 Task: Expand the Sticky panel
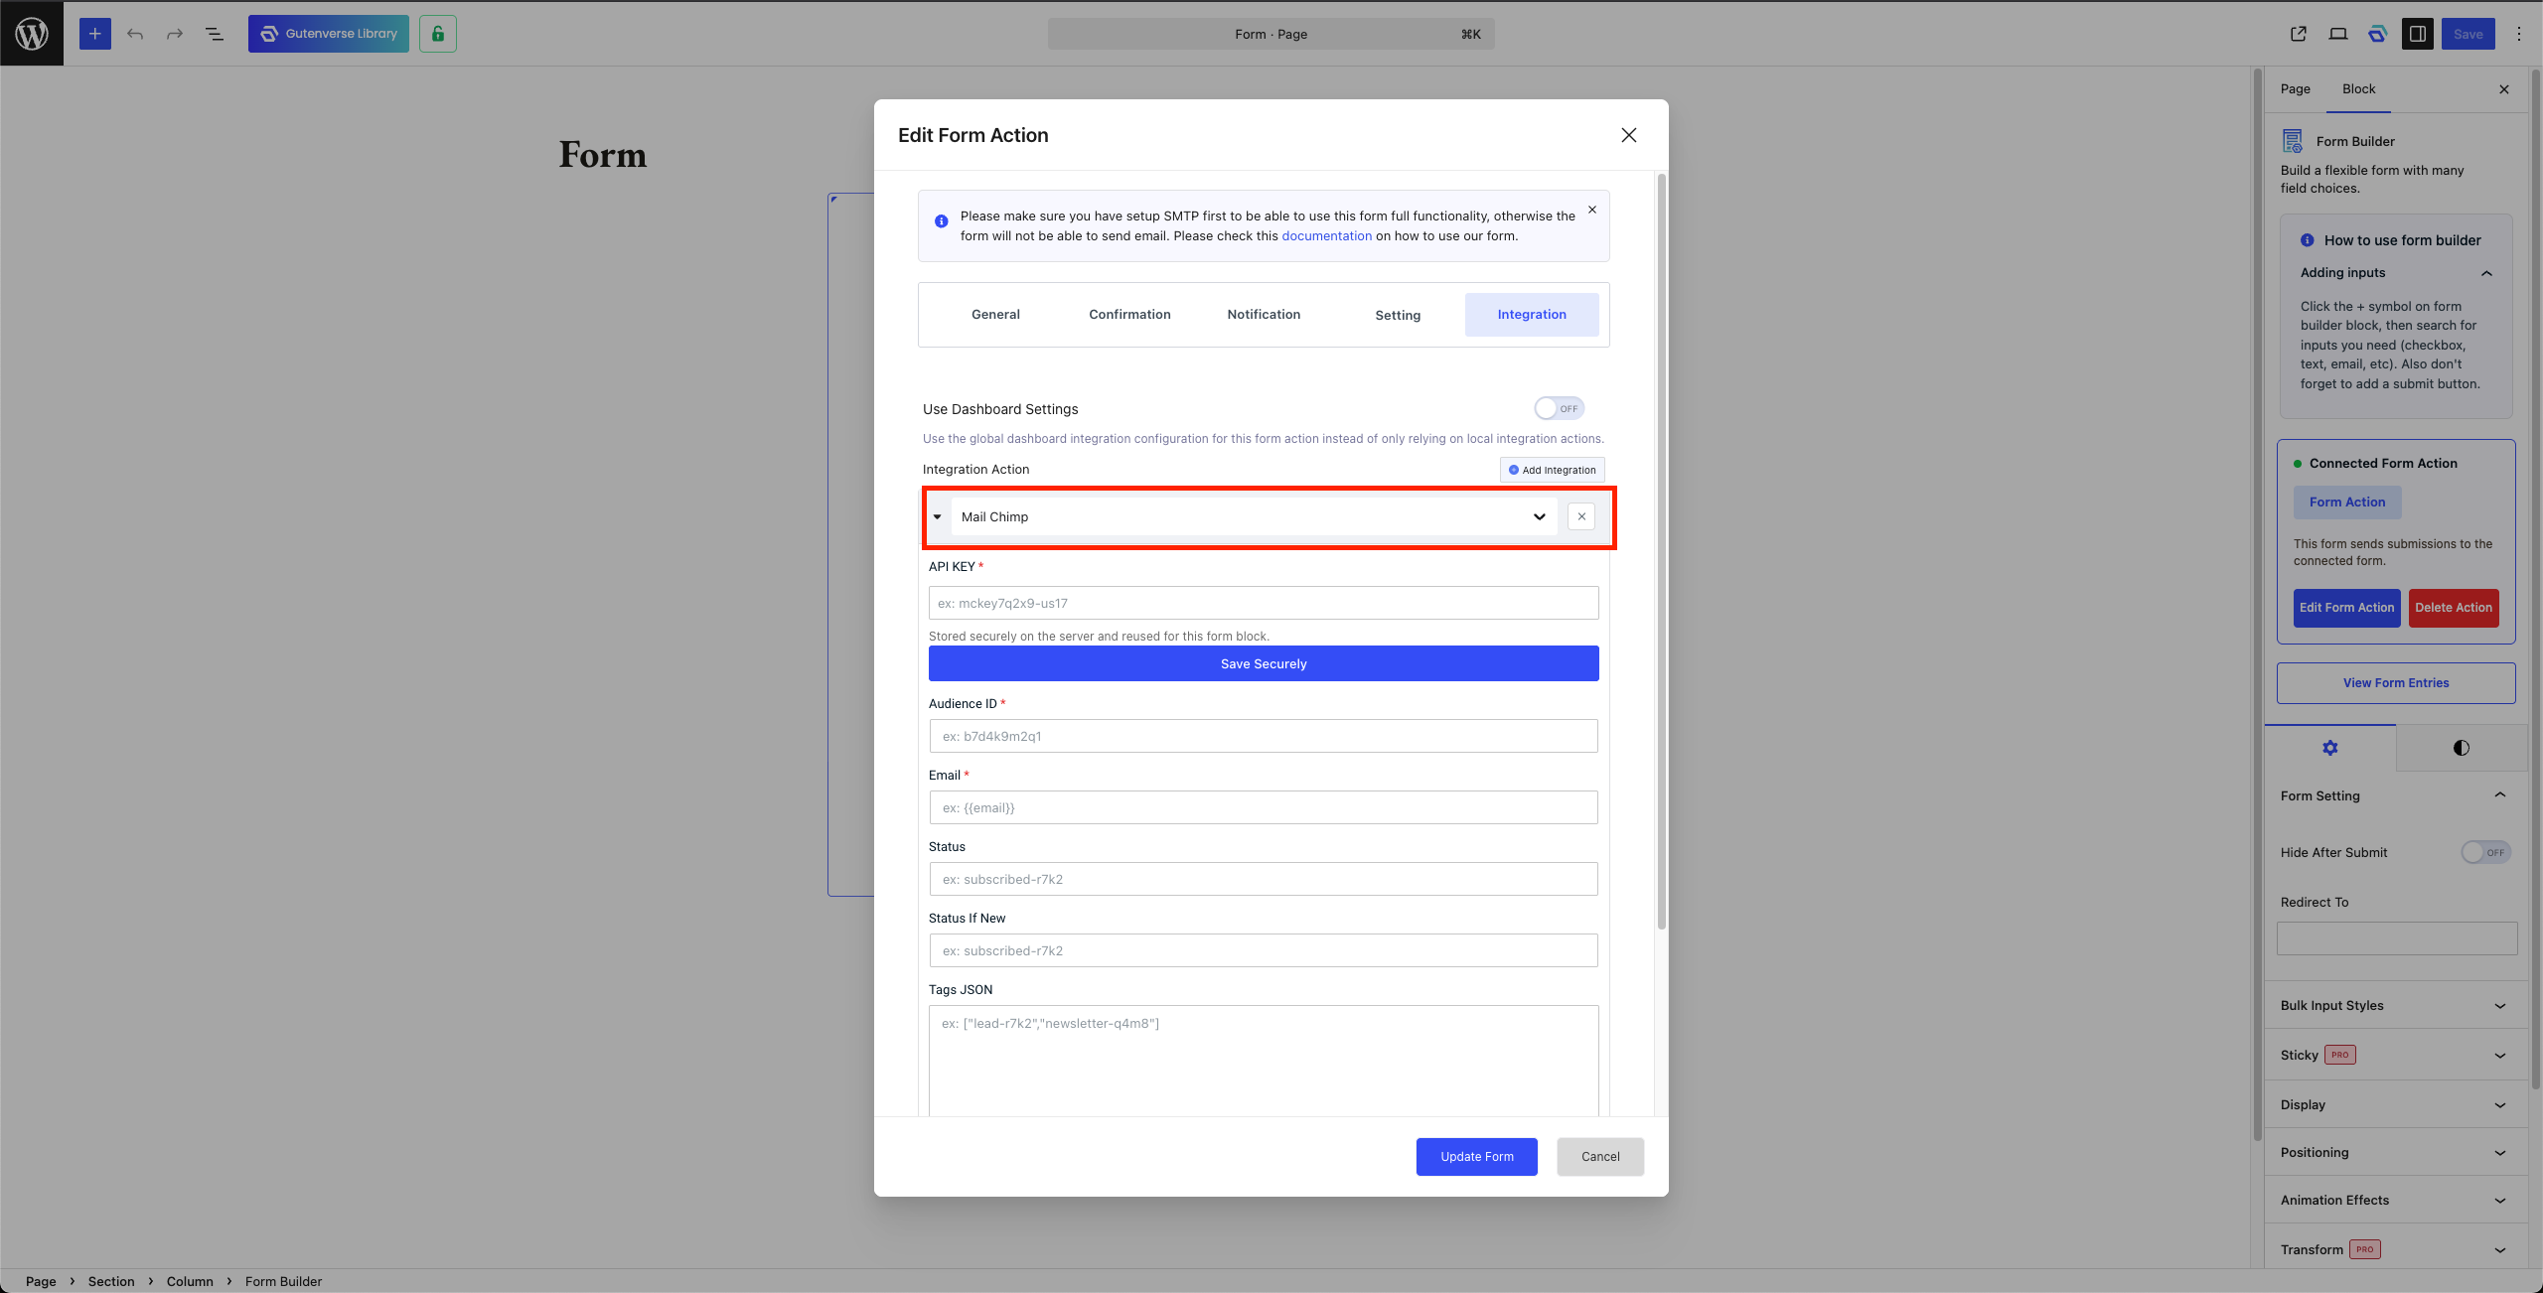(2396, 1055)
